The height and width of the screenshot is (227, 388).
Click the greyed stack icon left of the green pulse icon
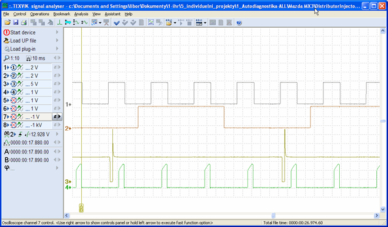click(51, 22)
